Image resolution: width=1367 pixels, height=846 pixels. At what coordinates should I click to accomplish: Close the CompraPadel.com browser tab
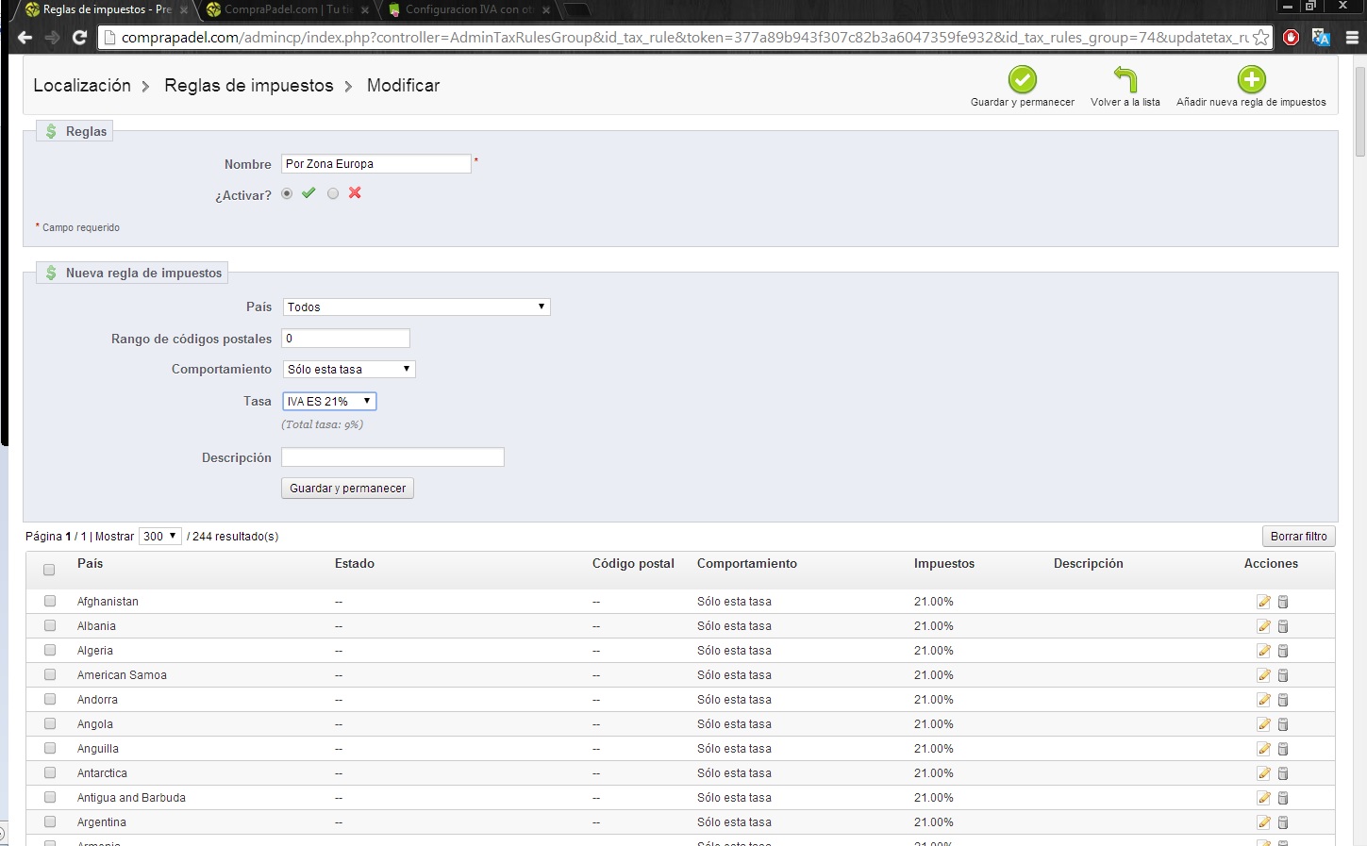[365, 10]
